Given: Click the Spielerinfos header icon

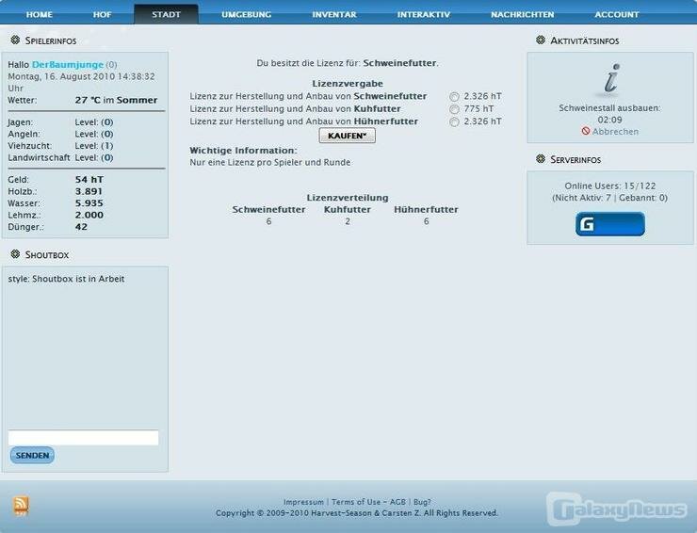Looking at the screenshot, I should (16, 41).
